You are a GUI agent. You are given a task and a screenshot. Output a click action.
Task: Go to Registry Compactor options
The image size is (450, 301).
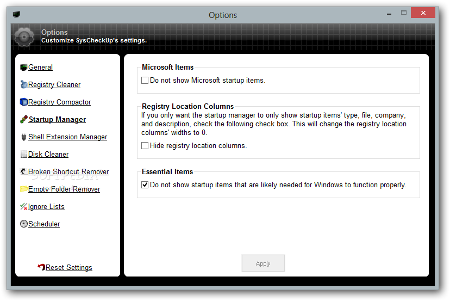(x=59, y=102)
